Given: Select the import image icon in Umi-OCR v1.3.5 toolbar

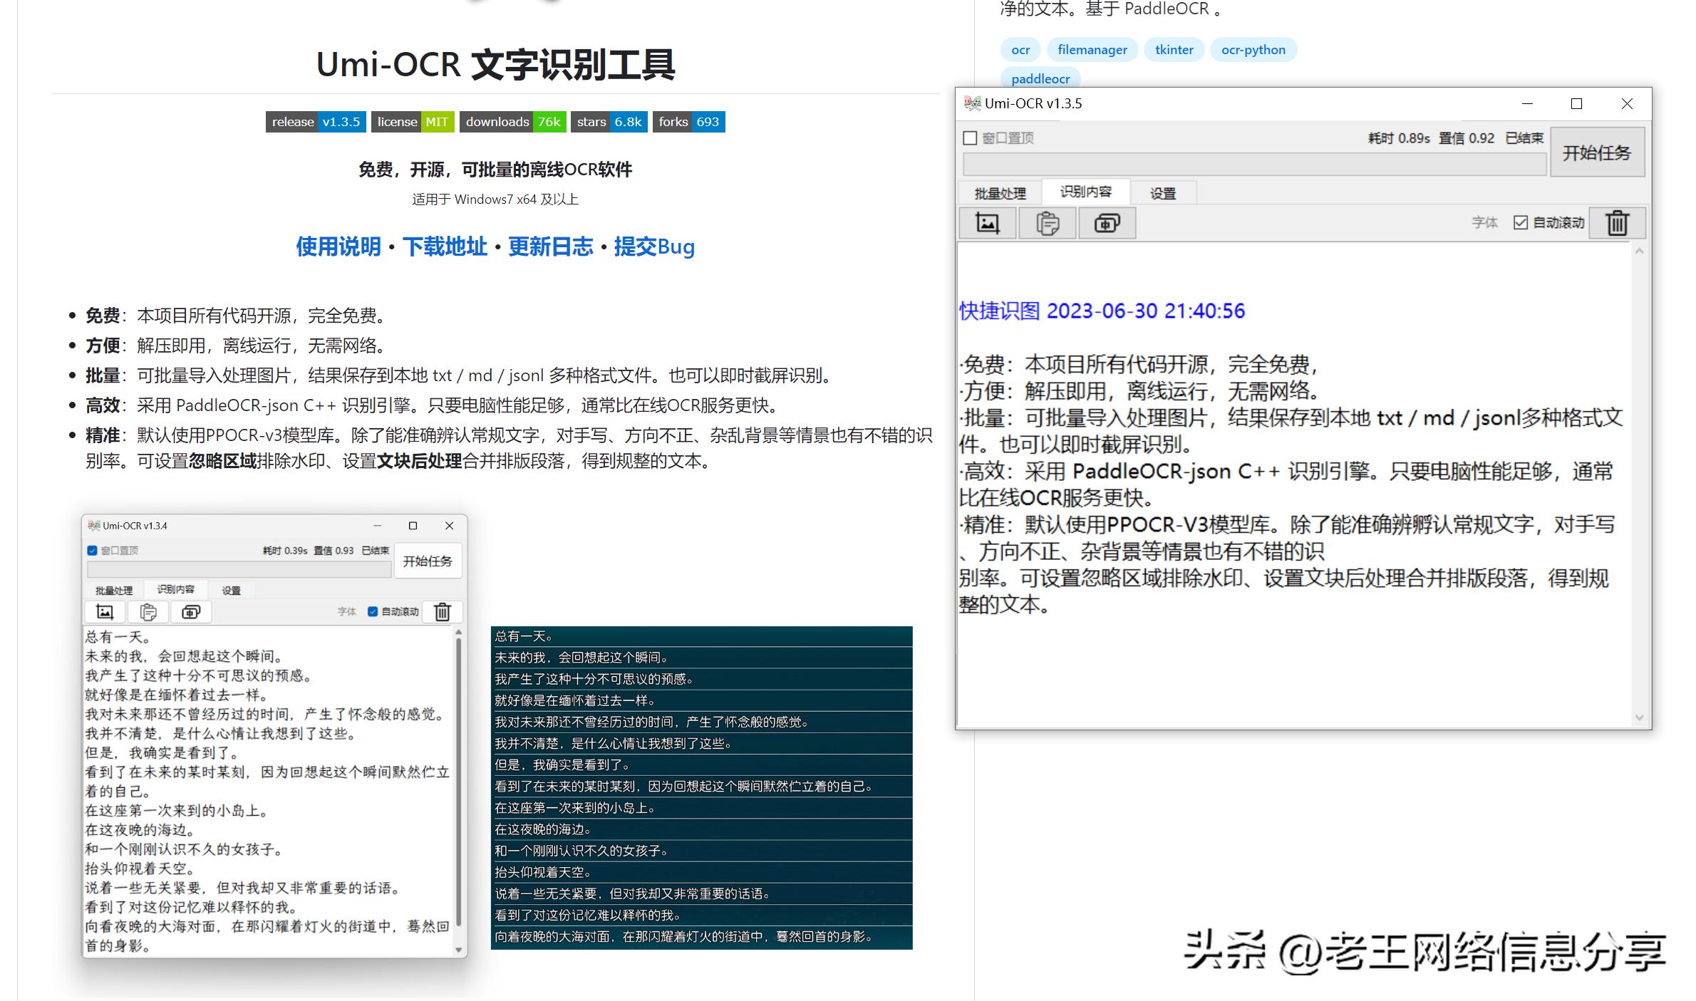Looking at the screenshot, I should point(988,222).
